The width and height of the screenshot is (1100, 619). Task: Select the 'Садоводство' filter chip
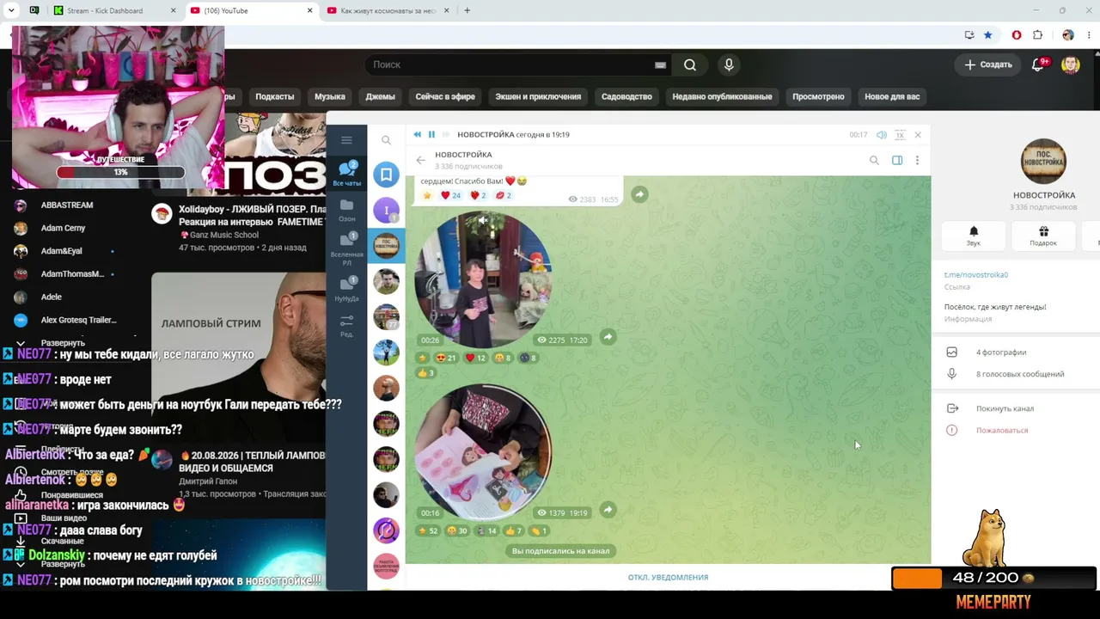(626, 96)
